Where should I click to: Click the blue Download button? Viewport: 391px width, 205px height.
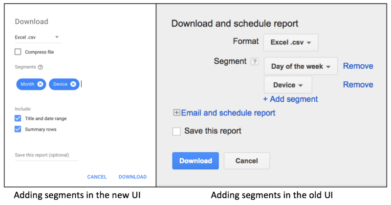pyautogui.click(x=195, y=161)
